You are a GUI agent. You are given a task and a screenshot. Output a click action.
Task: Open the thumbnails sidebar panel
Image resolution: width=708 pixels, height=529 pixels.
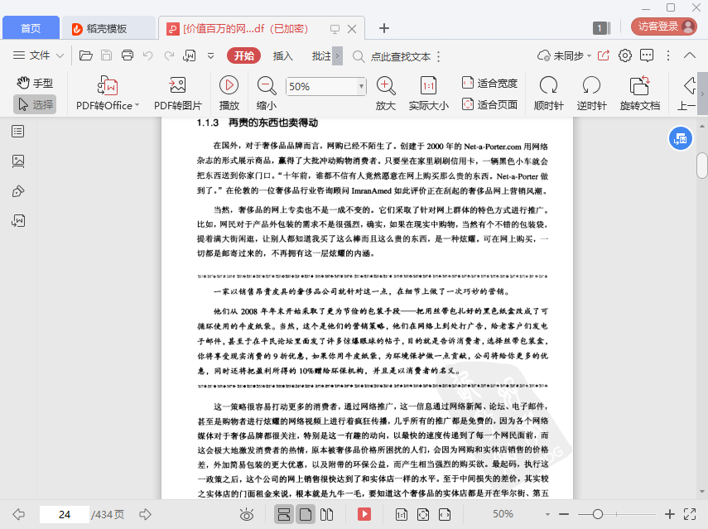point(18,161)
